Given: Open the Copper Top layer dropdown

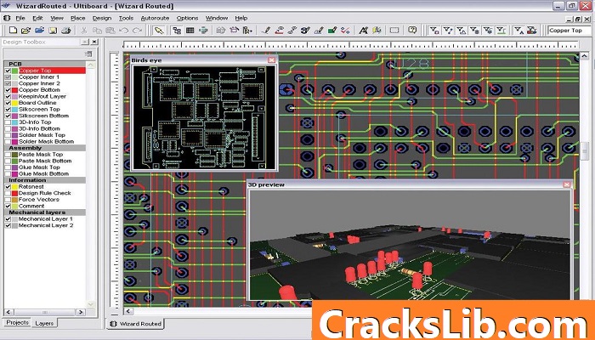Looking at the screenshot, I should pos(570,31).
